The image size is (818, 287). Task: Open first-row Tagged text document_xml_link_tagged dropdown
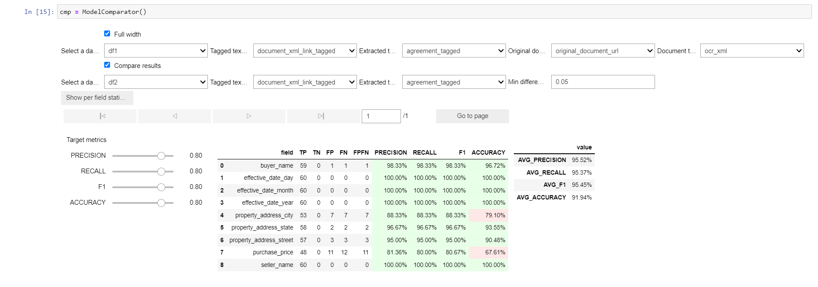pos(305,51)
